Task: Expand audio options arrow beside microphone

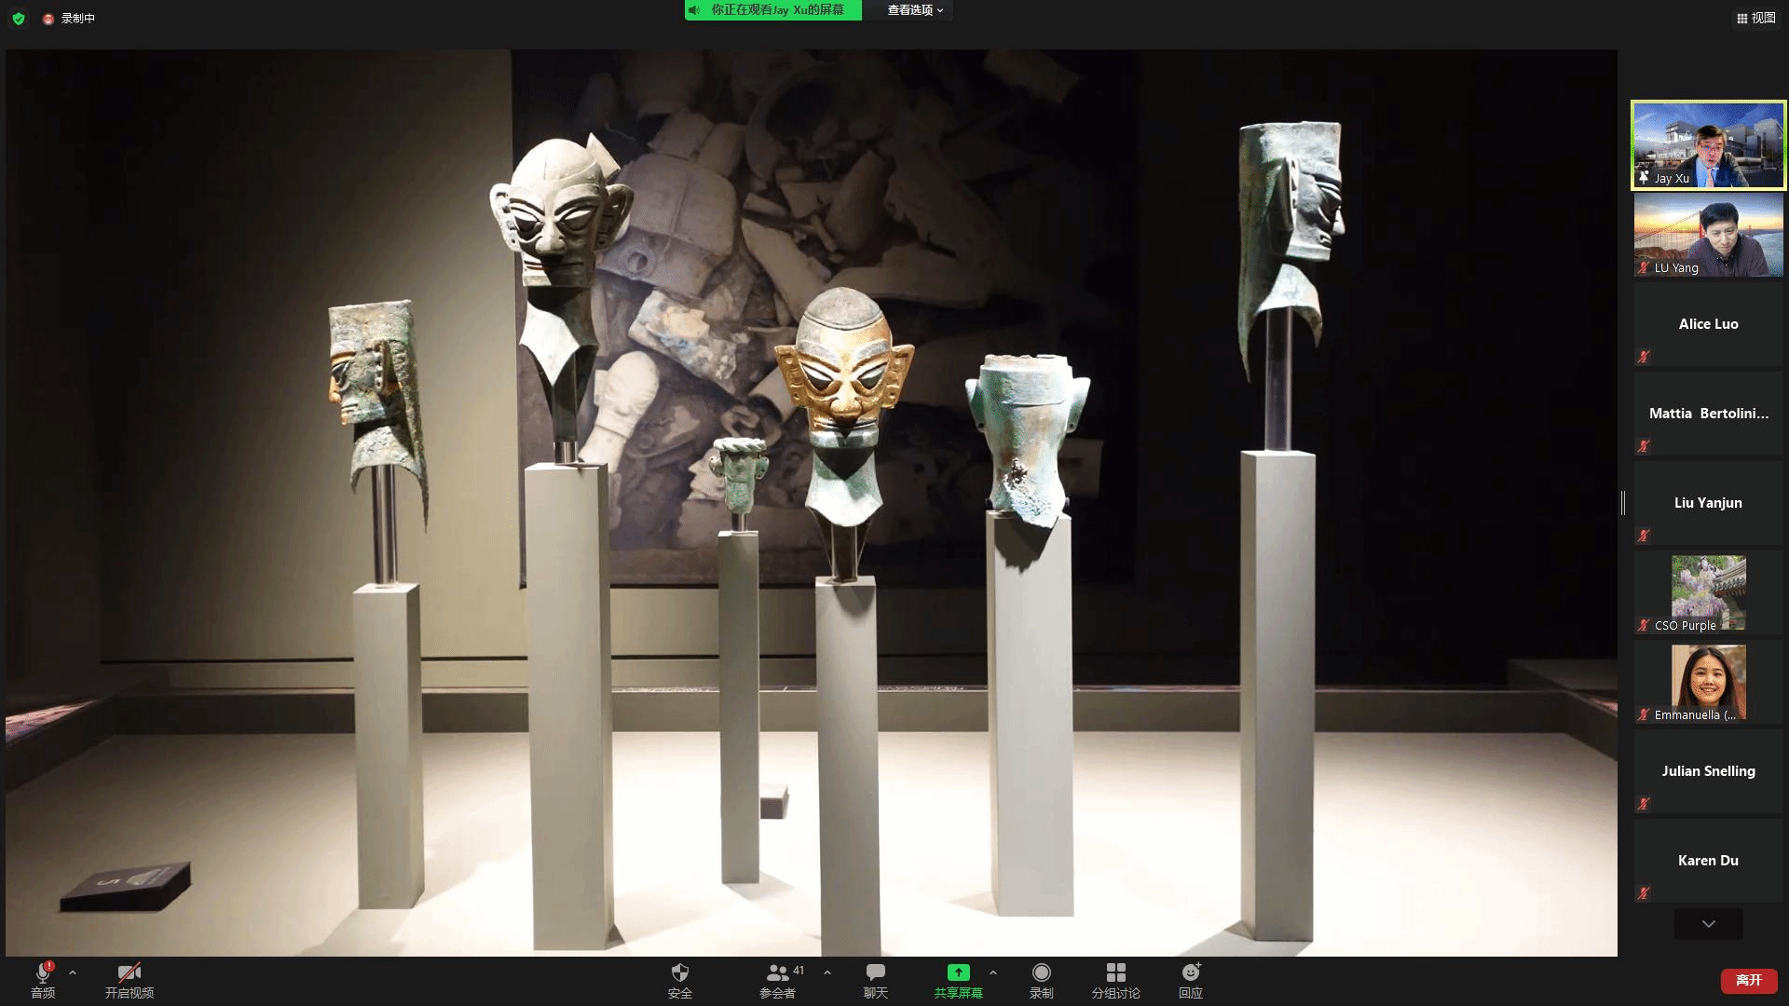Action: 73,972
